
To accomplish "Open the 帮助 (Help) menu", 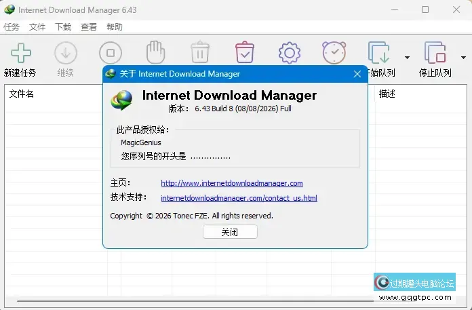I will tap(115, 27).
